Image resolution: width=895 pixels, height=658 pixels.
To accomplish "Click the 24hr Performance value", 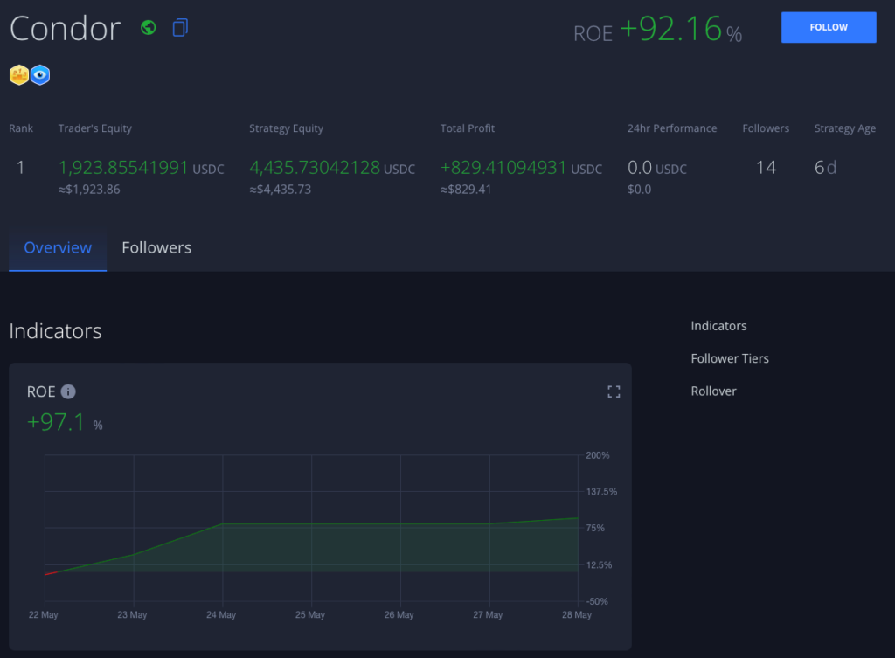I will (643, 167).
